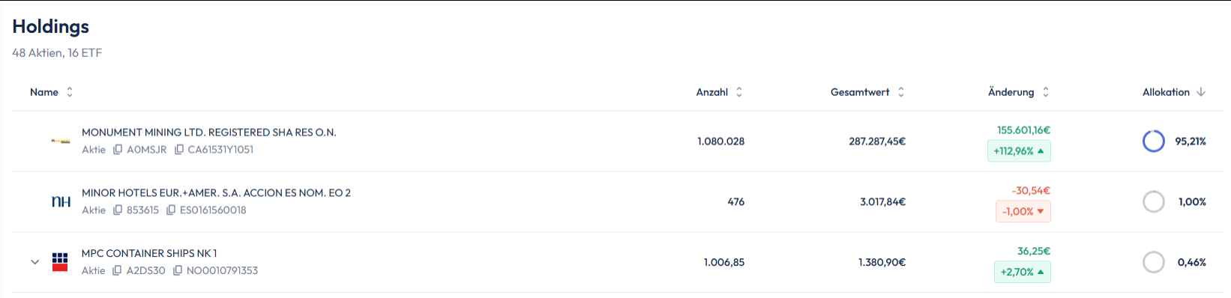The height and width of the screenshot is (298, 1231).
Task: Copy the A2DS30 security number
Action: click(x=117, y=271)
